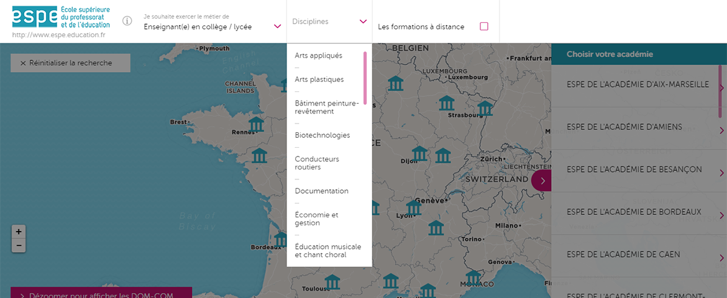Screen dimensions: 727x298
Task: Click the Choisir votre académie header
Action: [x=639, y=54]
